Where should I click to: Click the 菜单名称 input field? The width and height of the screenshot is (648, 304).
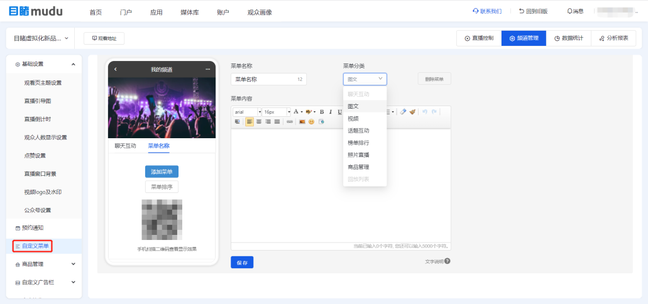coord(268,79)
